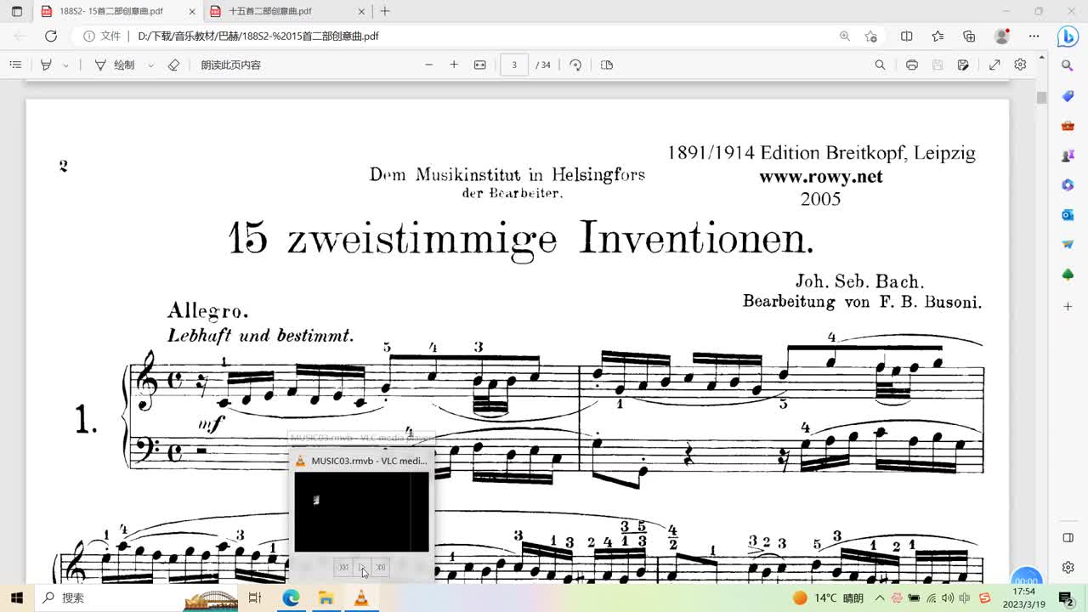
Task: Open the Bing chat sidebar button
Action: 1068,37
